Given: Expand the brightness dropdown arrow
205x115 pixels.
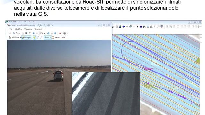Looking at the screenshot, I should tap(67, 34).
